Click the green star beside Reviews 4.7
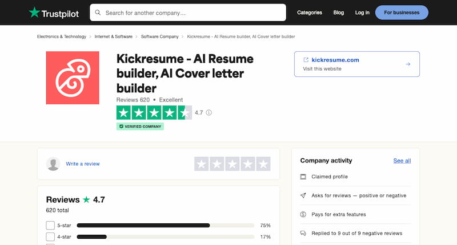 coord(86,199)
